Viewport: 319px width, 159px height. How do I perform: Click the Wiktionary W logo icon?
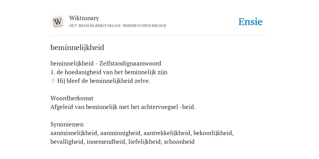(x=58, y=22)
